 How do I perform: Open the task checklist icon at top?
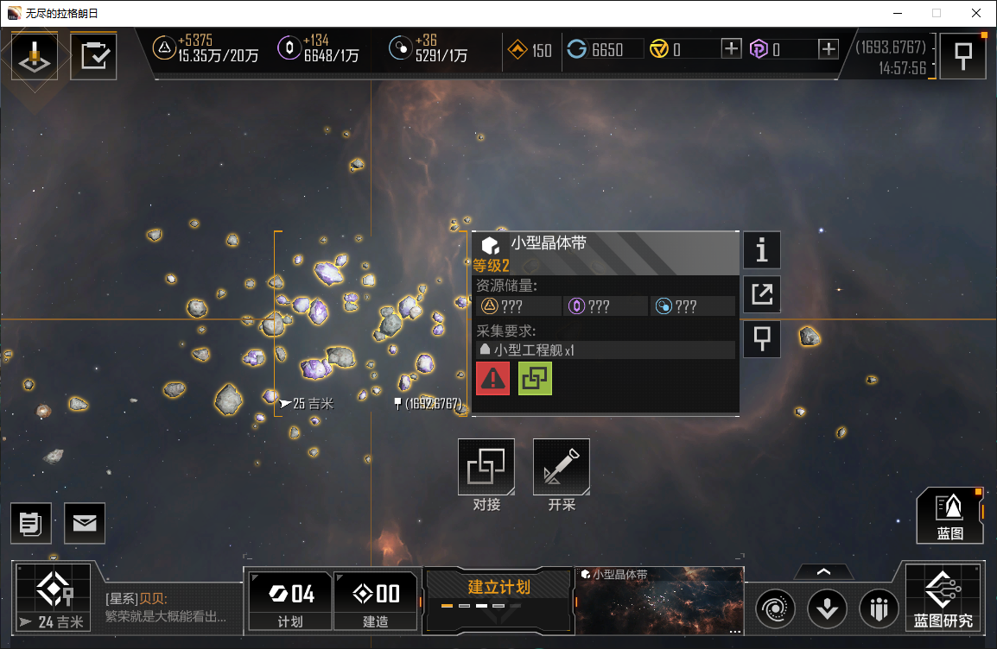click(x=93, y=56)
